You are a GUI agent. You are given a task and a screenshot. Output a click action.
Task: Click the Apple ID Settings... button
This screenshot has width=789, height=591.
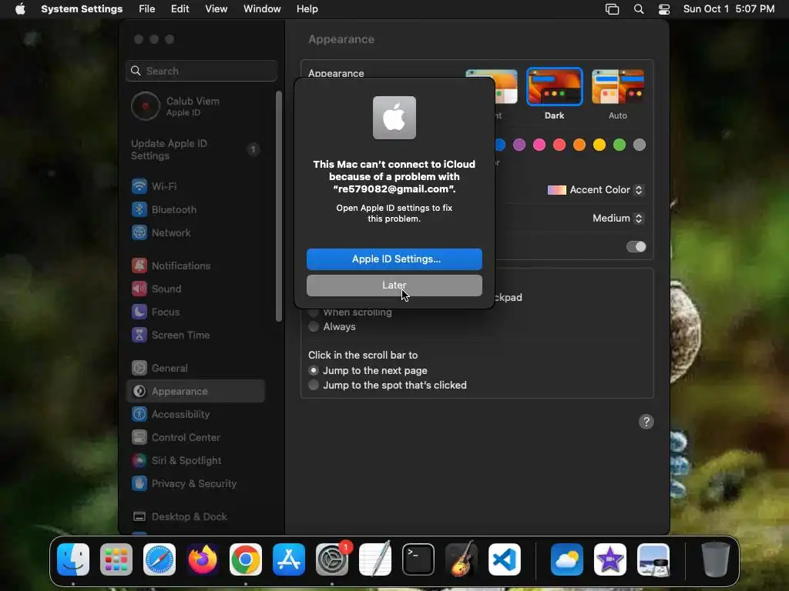coord(394,259)
